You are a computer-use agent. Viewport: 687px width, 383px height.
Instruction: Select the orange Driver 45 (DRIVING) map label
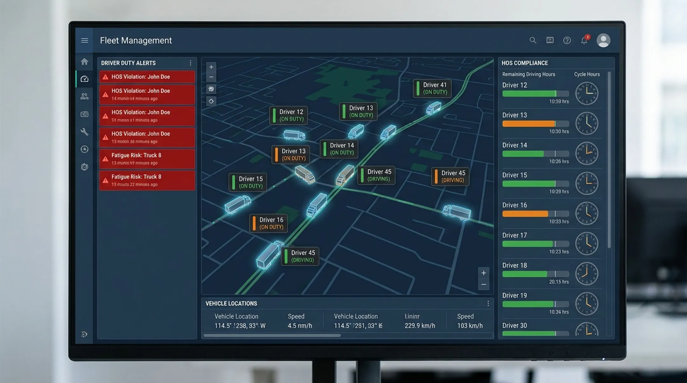tap(450, 176)
